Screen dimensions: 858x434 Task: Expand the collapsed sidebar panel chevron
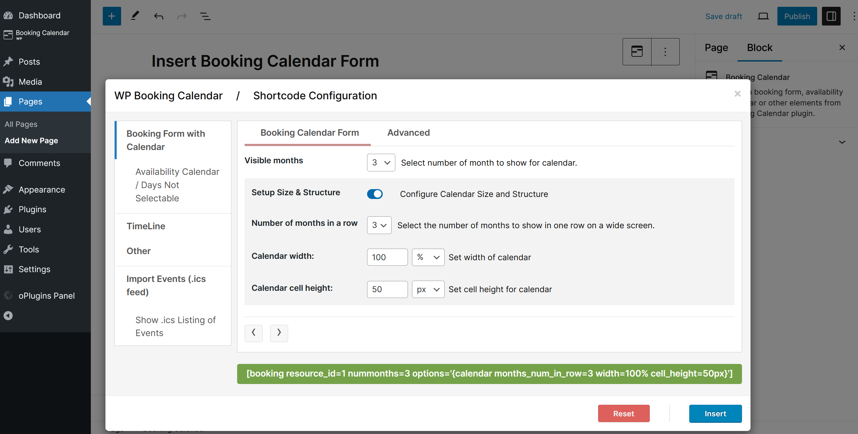click(842, 142)
